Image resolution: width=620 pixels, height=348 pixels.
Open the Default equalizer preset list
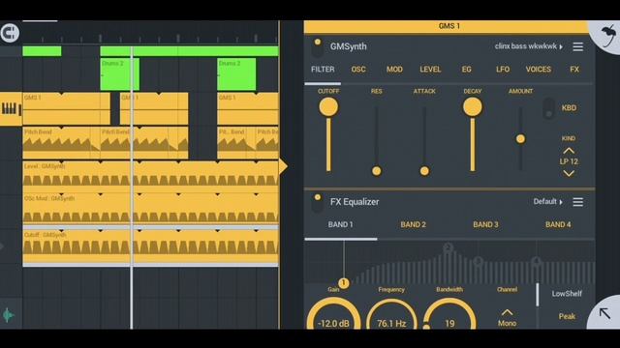(x=547, y=202)
